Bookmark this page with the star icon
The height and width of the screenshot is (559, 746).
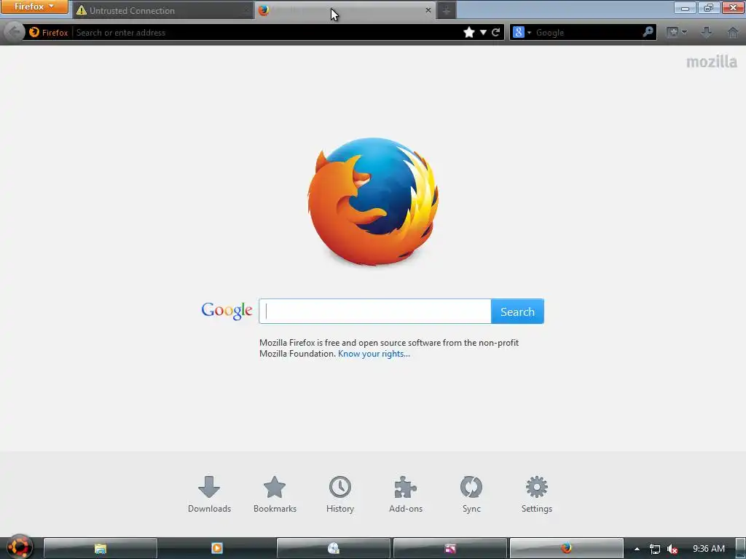[x=469, y=32]
